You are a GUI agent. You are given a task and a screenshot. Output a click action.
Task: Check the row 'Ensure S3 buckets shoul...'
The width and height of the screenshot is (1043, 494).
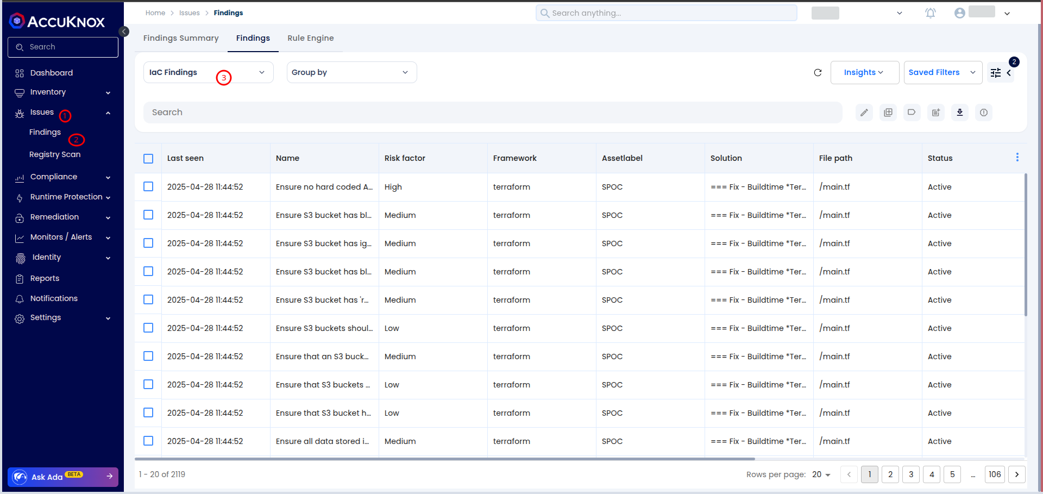click(148, 328)
